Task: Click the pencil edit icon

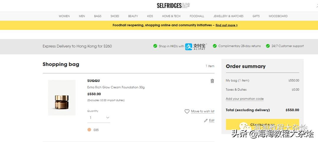Action: (x=206, y=121)
